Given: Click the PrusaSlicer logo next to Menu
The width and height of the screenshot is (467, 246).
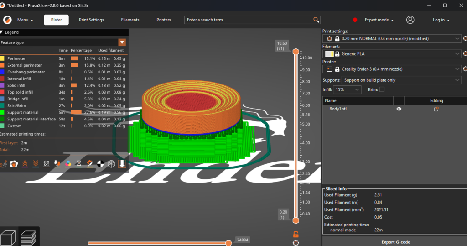Looking at the screenshot, I should (7, 20).
